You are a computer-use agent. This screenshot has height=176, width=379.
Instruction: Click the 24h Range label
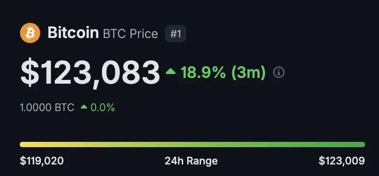pyautogui.click(x=191, y=161)
